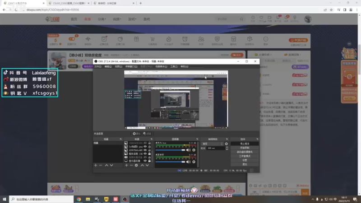
Task: Move selected source down in the sources list
Action: pyautogui.click(x=147, y=165)
